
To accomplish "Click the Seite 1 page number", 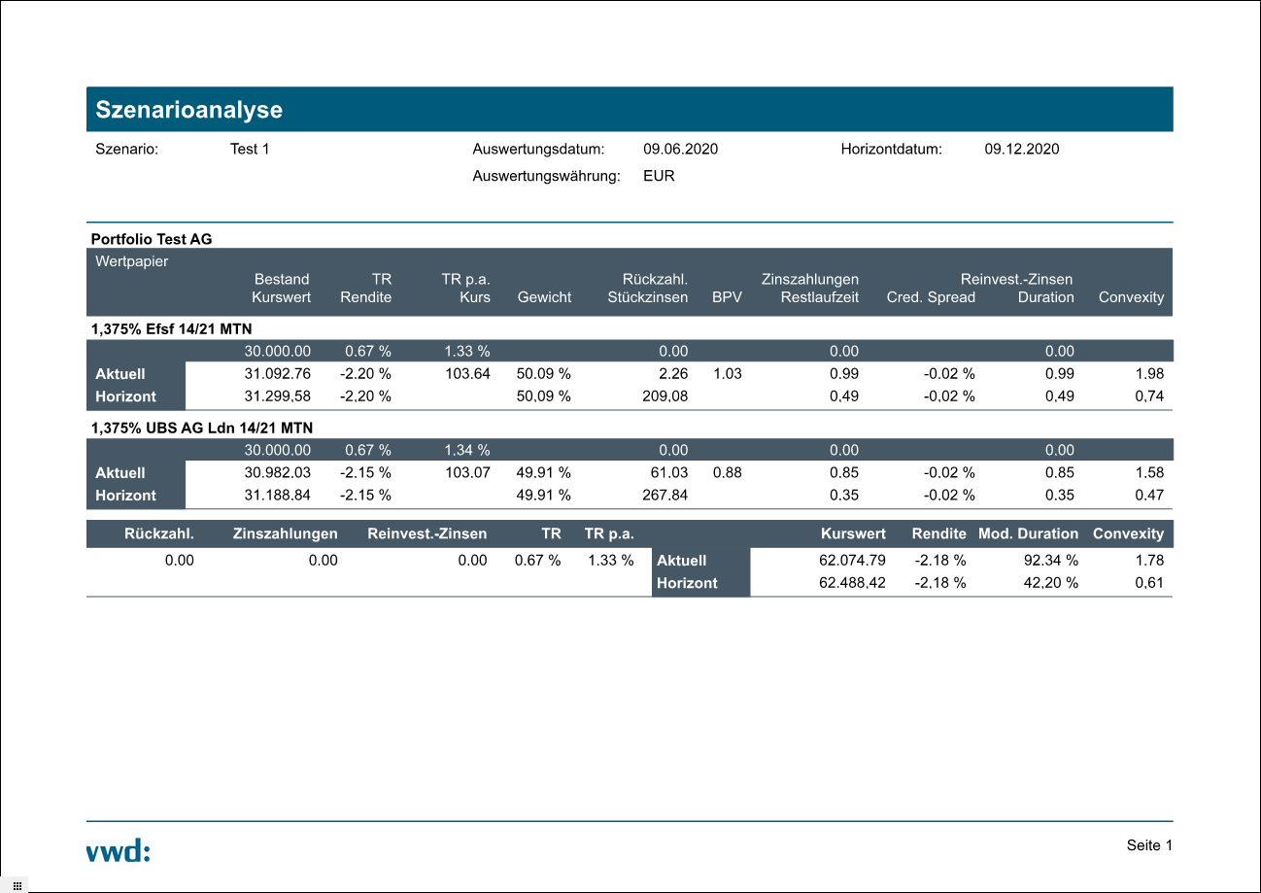I will click(1149, 845).
